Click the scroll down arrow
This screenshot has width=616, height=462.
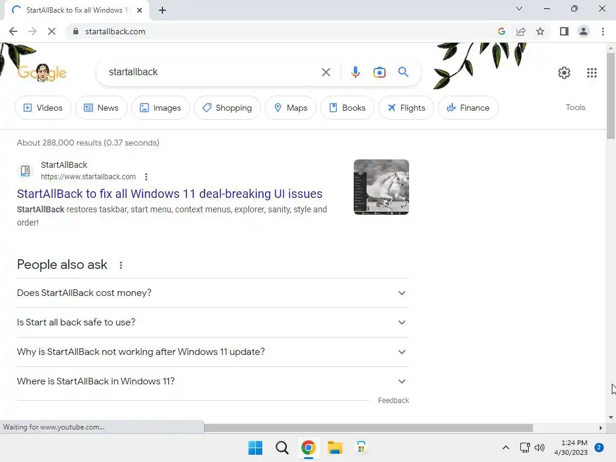pos(611,417)
